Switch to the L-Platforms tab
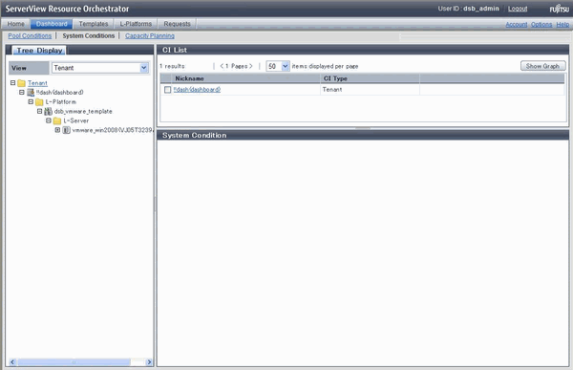Viewport: 573px width, 370px height. click(x=136, y=24)
